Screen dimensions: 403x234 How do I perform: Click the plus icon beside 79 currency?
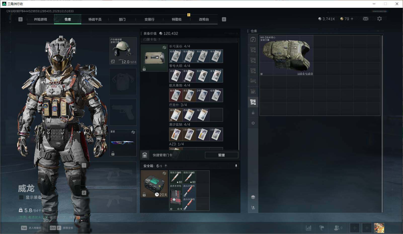(x=352, y=19)
